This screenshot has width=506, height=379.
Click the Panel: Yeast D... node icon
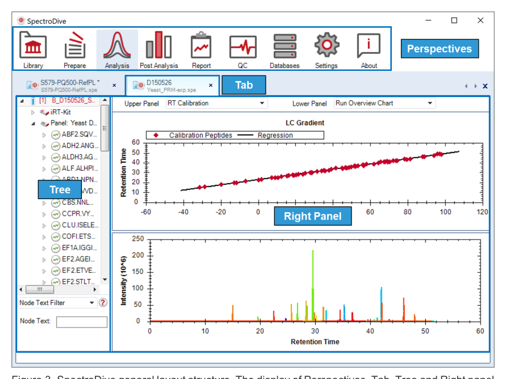click(x=44, y=124)
